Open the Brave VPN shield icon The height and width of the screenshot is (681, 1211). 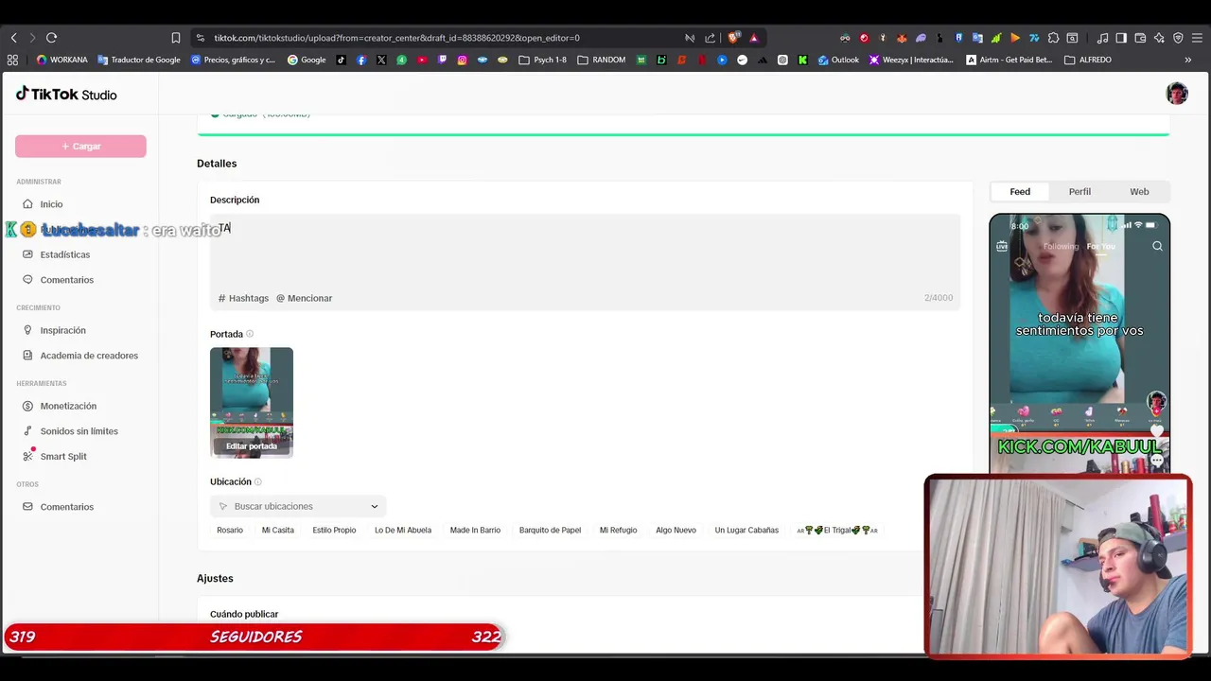(1178, 38)
